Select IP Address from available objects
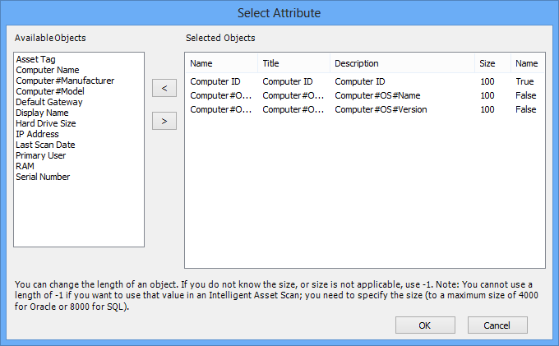 pos(37,134)
